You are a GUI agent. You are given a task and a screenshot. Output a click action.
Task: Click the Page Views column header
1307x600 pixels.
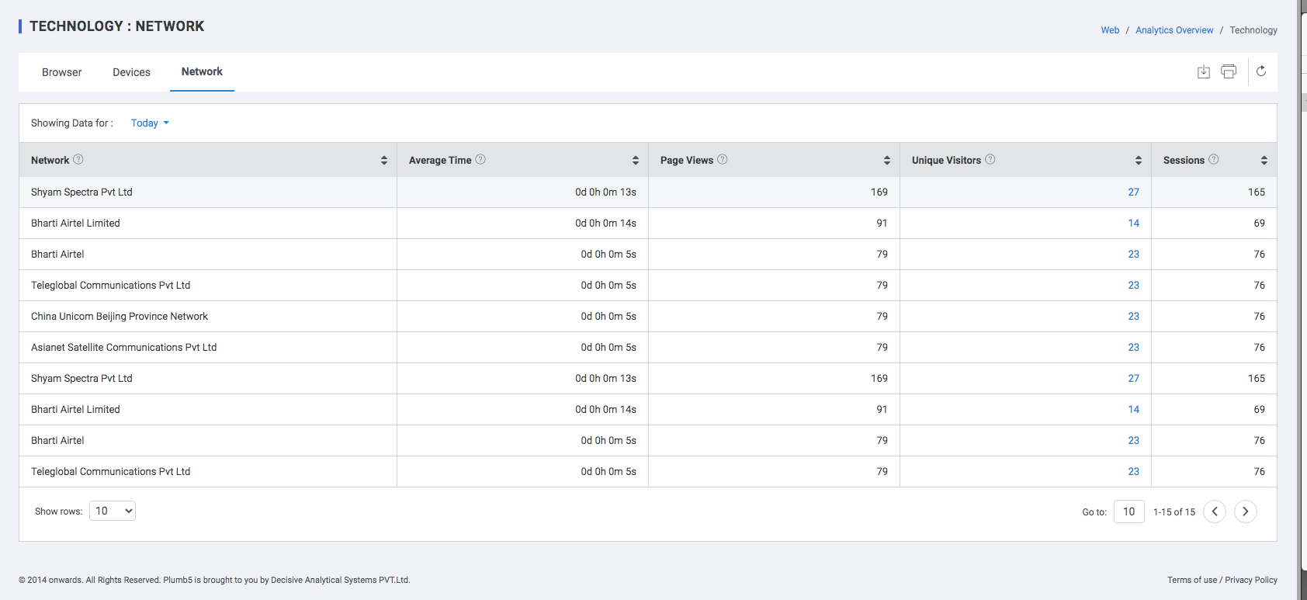pyautogui.click(x=687, y=160)
